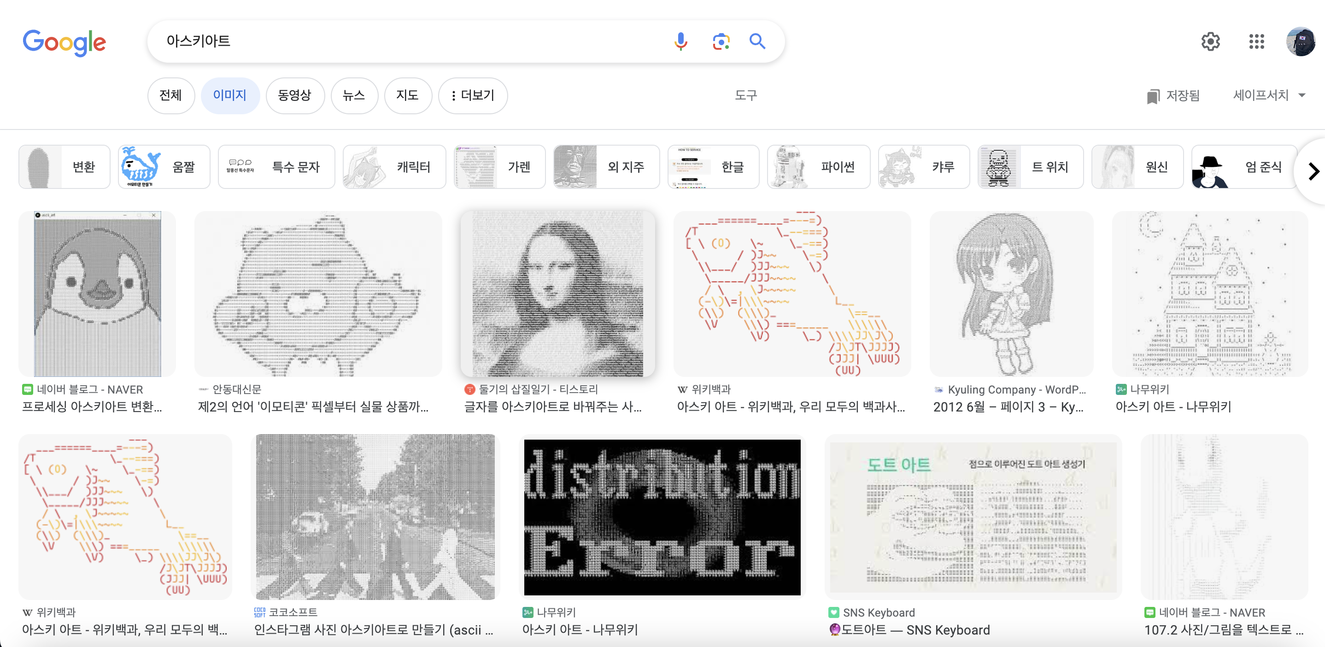Click the microphone voice search icon
The height and width of the screenshot is (647, 1325).
(x=680, y=41)
